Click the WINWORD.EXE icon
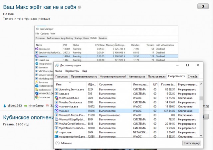Screen dimensions: 213x150 pyautogui.click(x=37, y=93)
